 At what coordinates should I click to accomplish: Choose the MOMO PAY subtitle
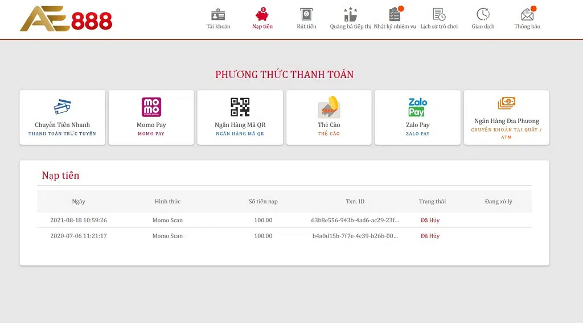pos(151,134)
